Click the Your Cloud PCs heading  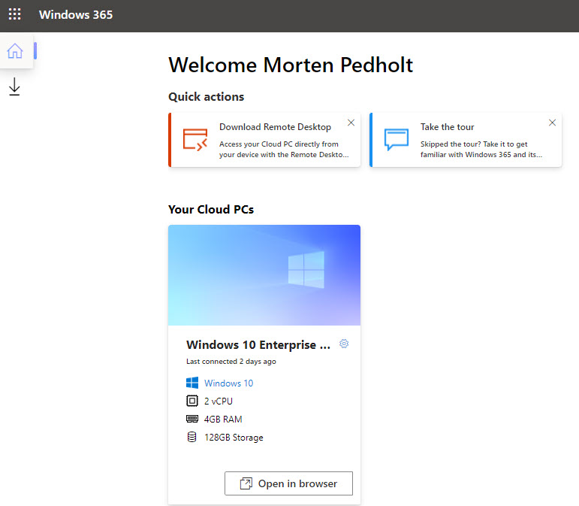(x=211, y=210)
